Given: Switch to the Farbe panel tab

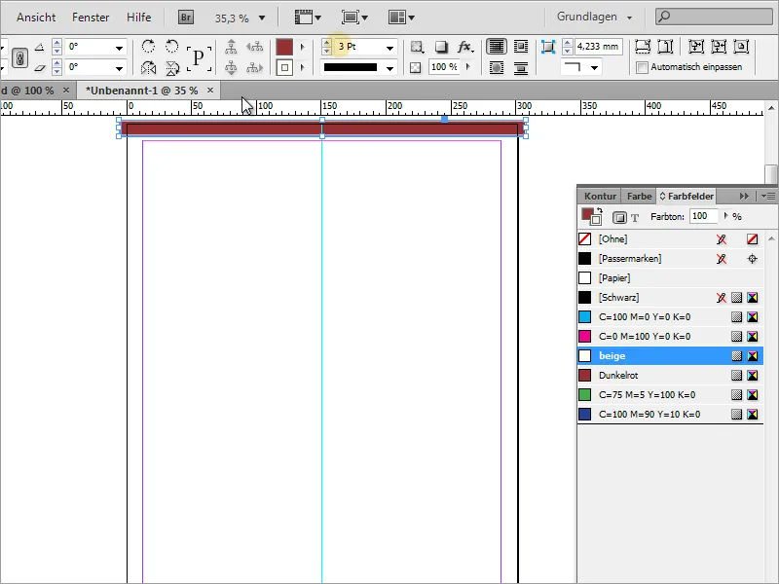Looking at the screenshot, I should point(639,197).
